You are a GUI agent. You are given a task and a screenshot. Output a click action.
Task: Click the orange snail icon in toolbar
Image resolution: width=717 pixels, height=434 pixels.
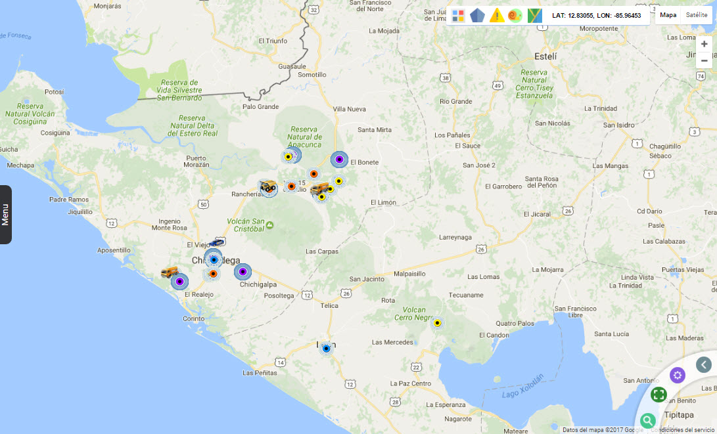515,16
